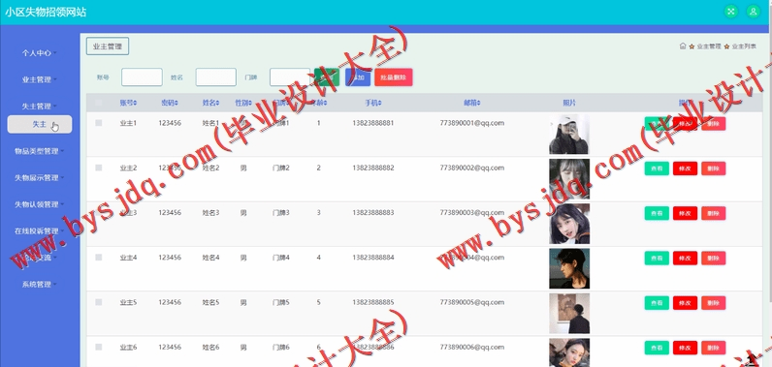Expand the 物品类型管理 sidebar menu
This screenshot has width=772, height=367.
tap(40, 151)
